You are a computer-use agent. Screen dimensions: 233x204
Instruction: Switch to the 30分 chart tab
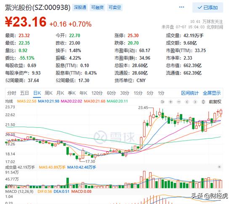click(x=124, y=93)
